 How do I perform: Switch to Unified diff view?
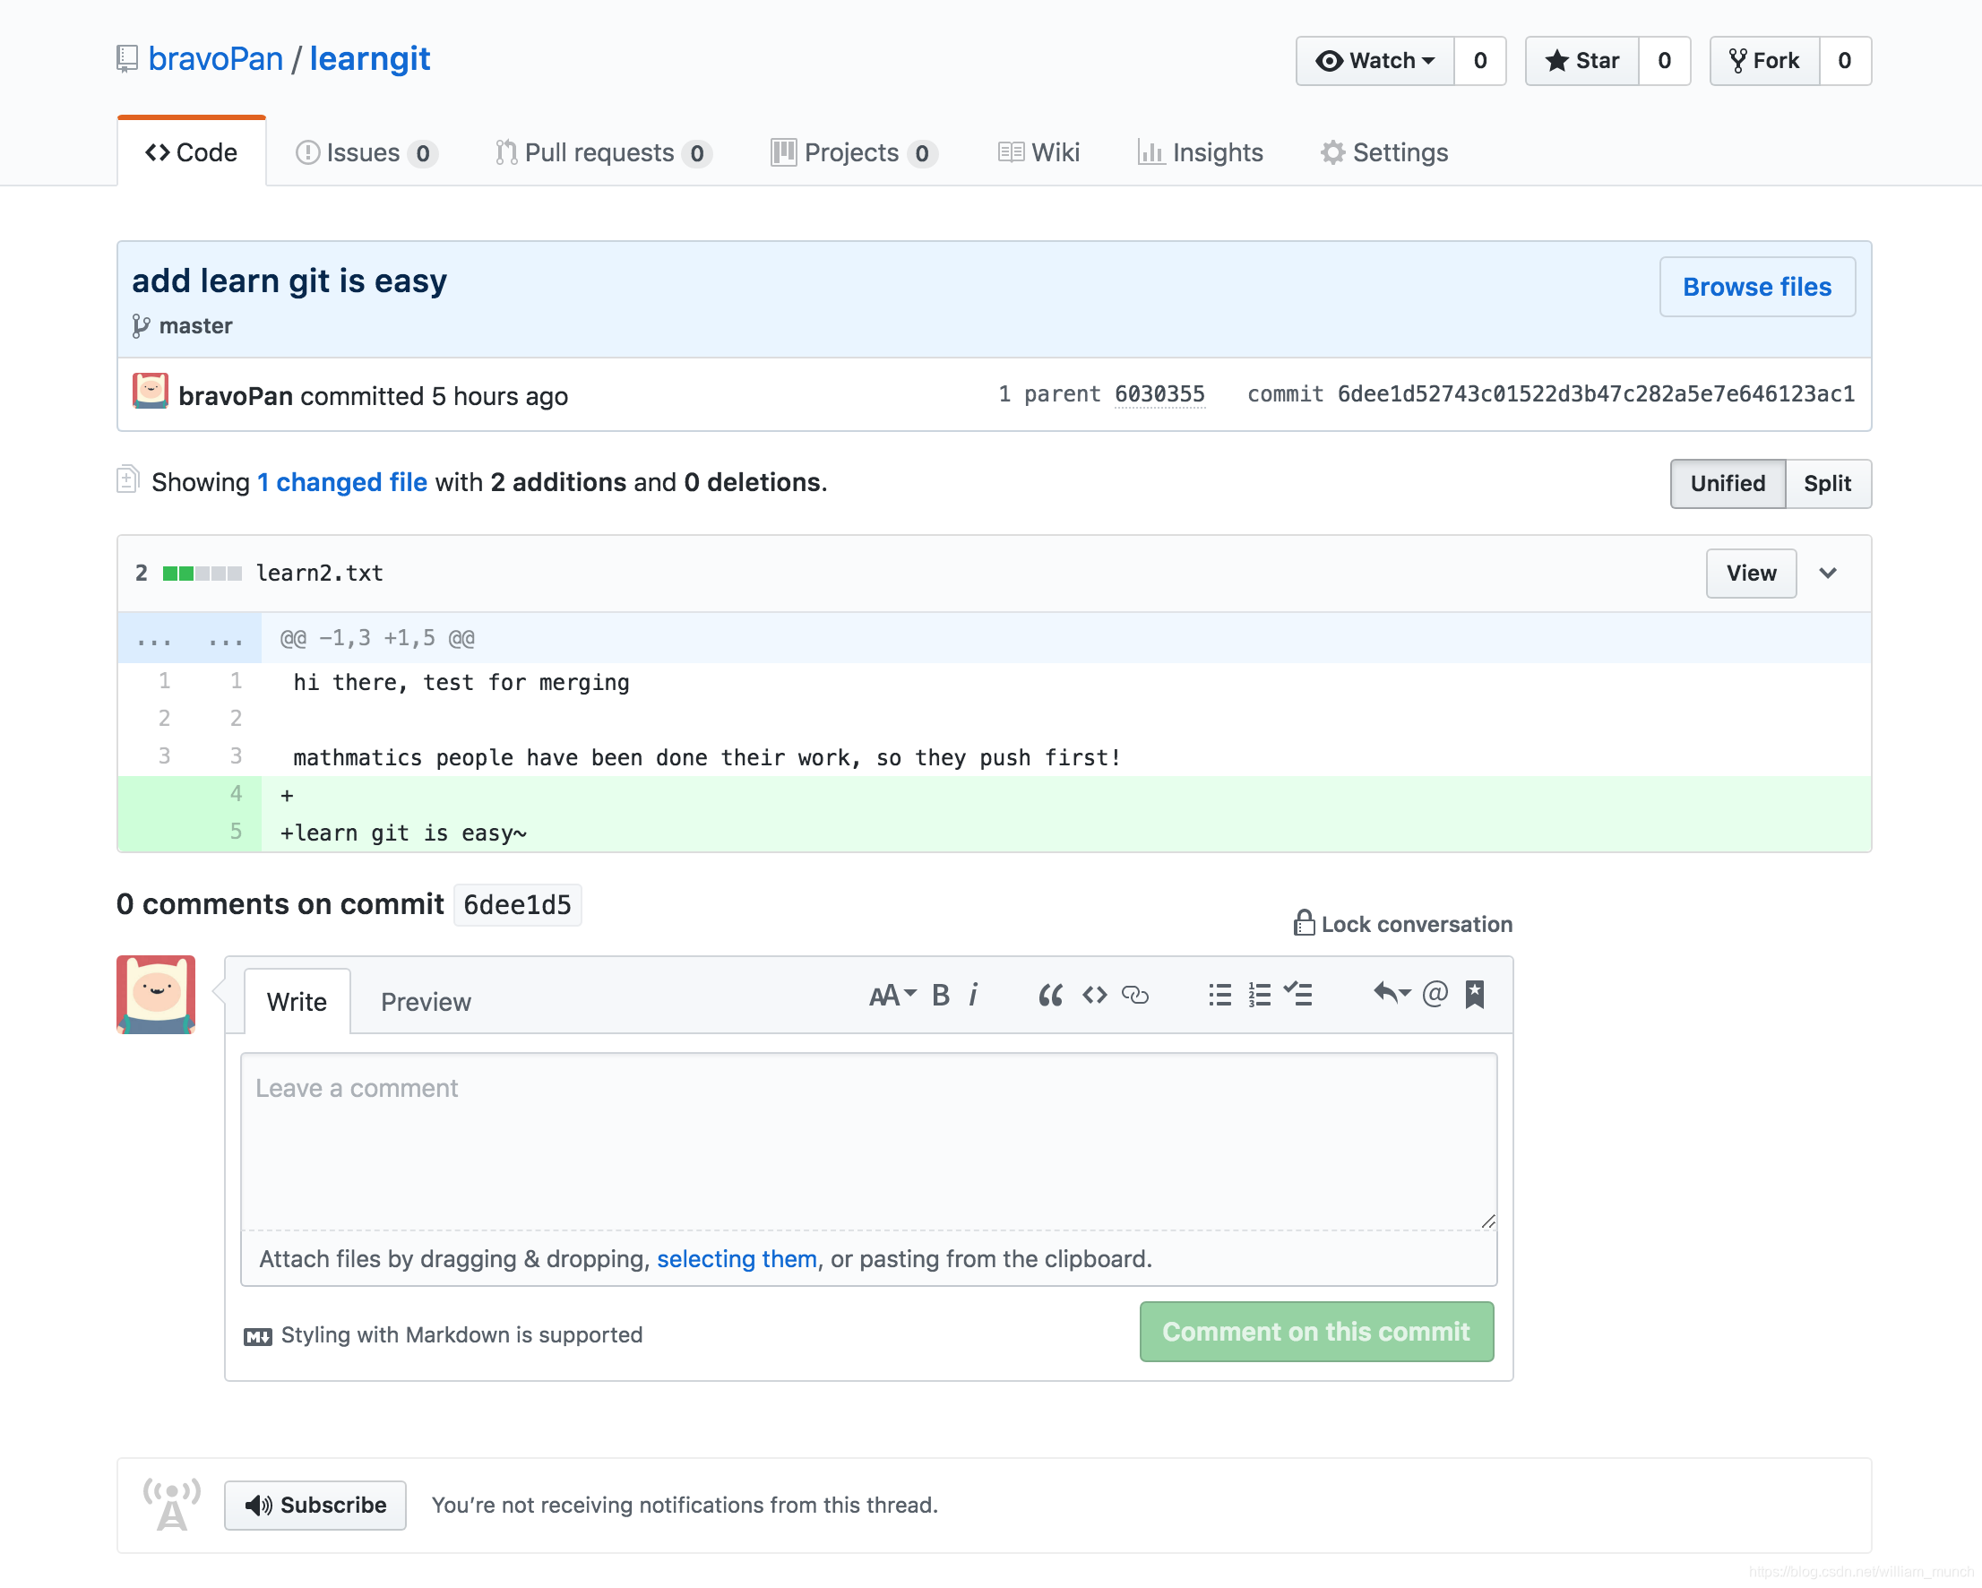[x=1728, y=484]
